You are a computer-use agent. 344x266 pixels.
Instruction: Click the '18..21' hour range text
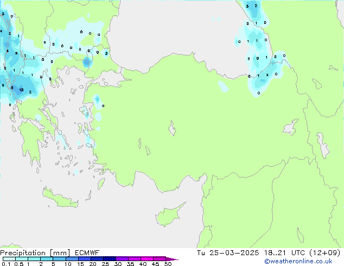coord(275,253)
